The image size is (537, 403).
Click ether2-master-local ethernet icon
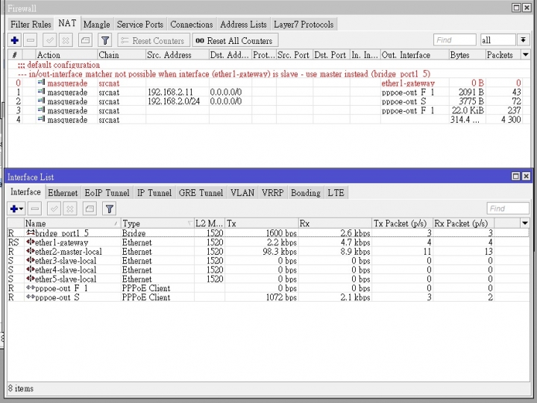pyautogui.click(x=31, y=251)
